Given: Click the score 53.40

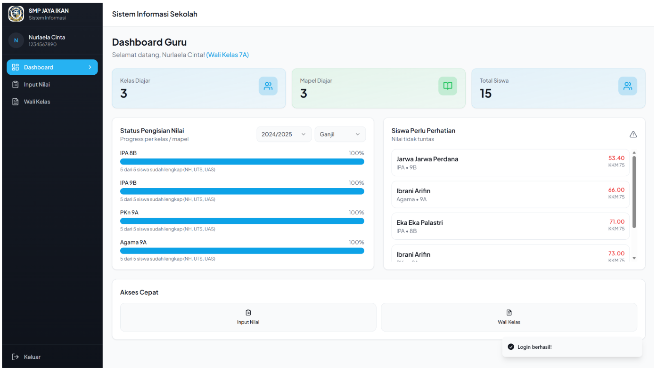Looking at the screenshot, I should pyautogui.click(x=616, y=158).
